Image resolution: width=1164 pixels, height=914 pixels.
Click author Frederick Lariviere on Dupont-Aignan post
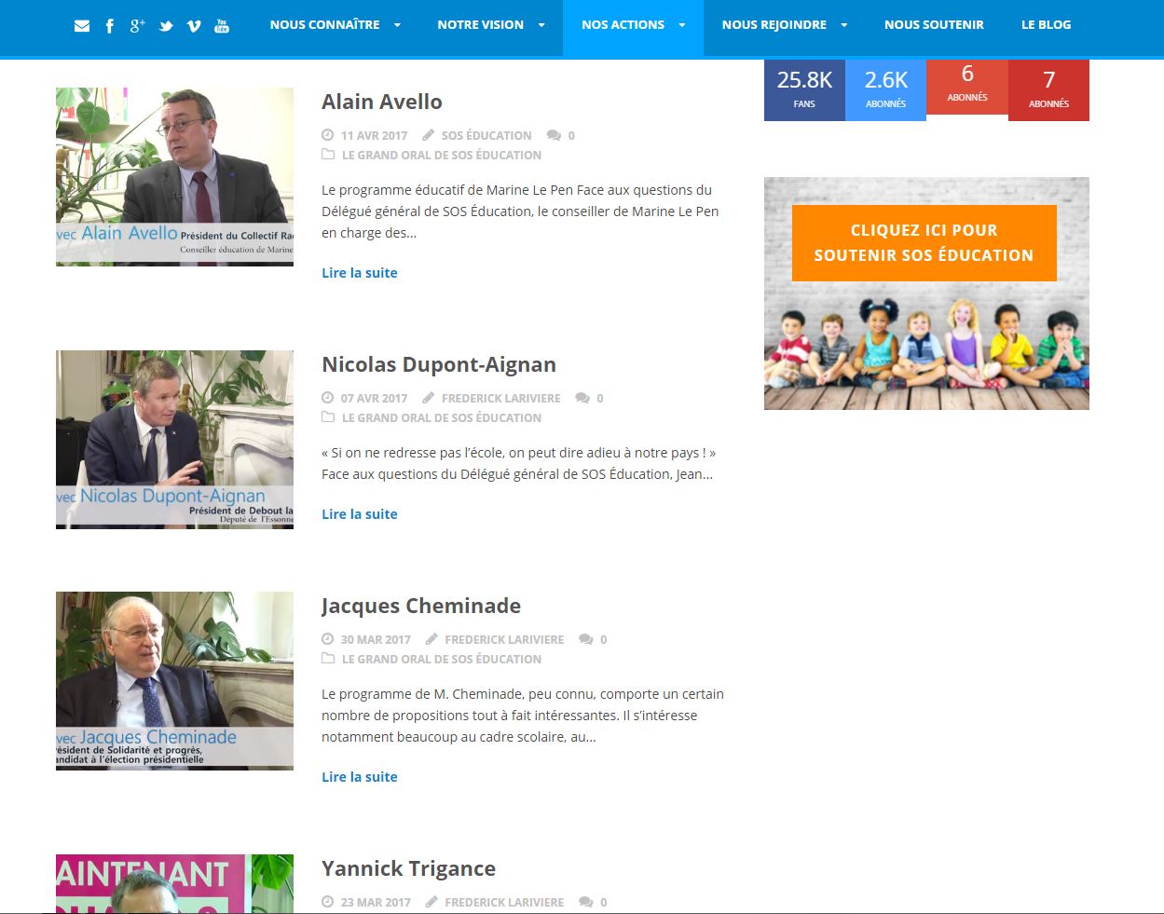[x=501, y=399]
